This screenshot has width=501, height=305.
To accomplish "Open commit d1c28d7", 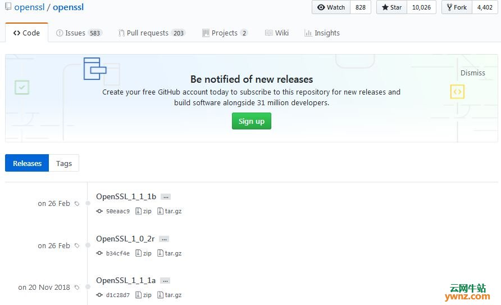I will 118,295.
